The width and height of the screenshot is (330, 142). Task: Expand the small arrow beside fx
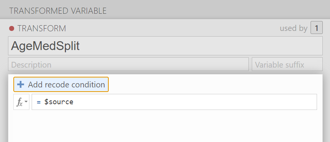tap(26, 102)
